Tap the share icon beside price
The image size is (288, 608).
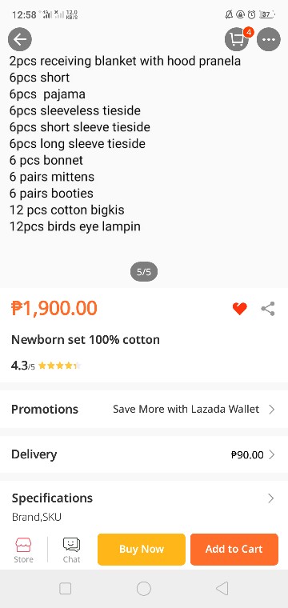coord(268,309)
